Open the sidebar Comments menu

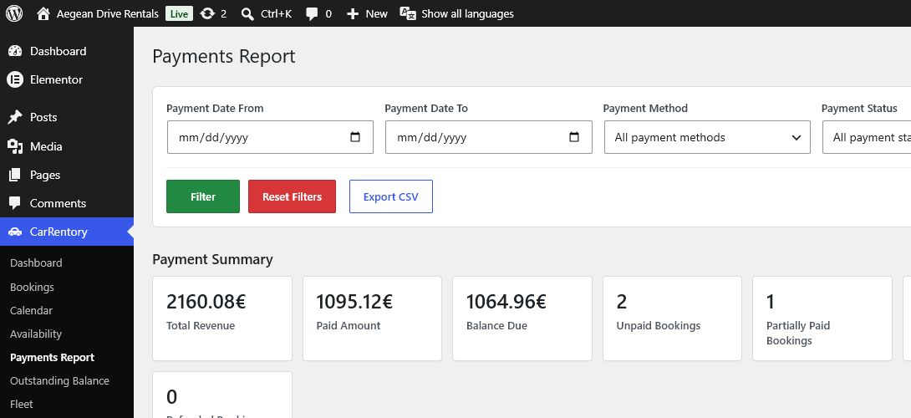(x=67, y=203)
